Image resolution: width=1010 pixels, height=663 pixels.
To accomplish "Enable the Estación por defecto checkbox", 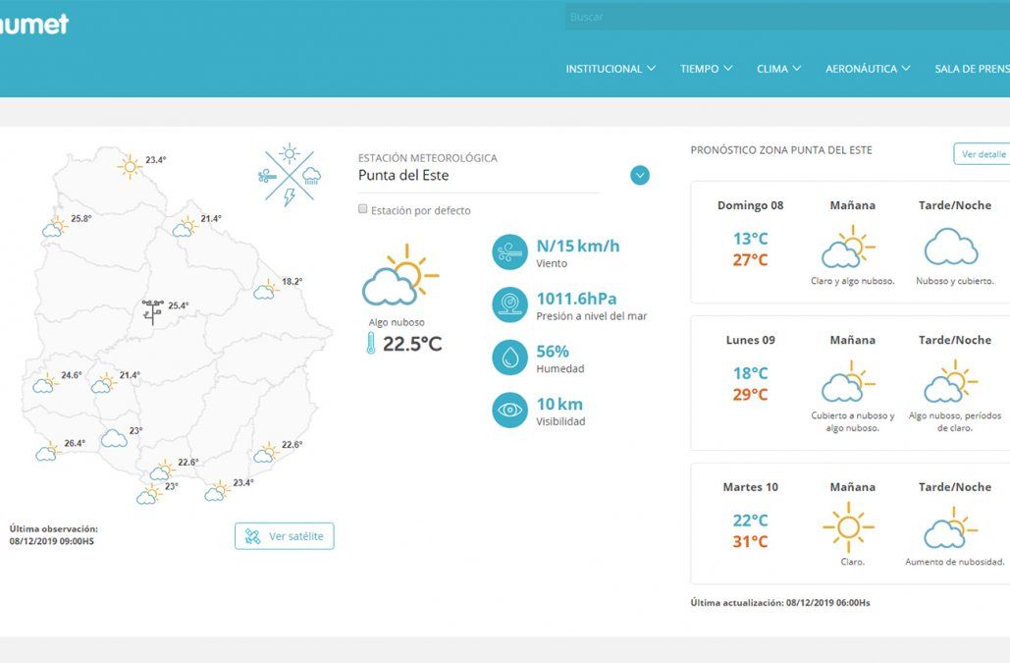I will click(363, 209).
